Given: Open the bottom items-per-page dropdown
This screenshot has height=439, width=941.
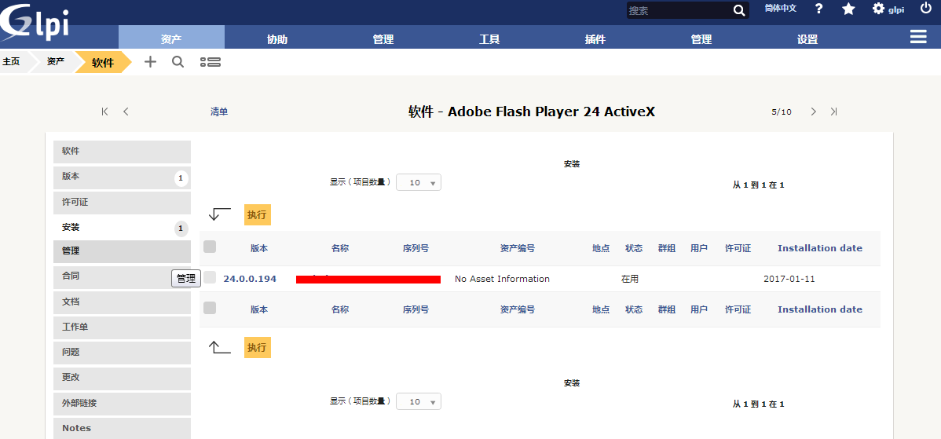Looking at the screenshot, I should (x=419, y=401).
